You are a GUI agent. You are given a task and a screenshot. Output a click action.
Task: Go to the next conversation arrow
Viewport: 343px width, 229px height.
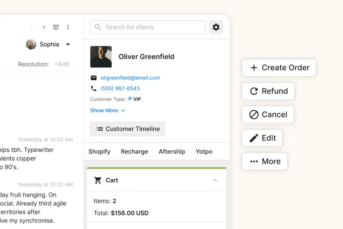(44, 27)
